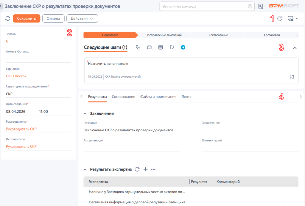Click the Сохранить button
The image size is (305, 206).
click(x=27, y=19)
